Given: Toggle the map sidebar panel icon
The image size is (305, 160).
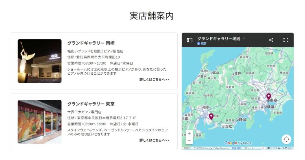Looking at the screenshot, I should [x=190, y=40].
